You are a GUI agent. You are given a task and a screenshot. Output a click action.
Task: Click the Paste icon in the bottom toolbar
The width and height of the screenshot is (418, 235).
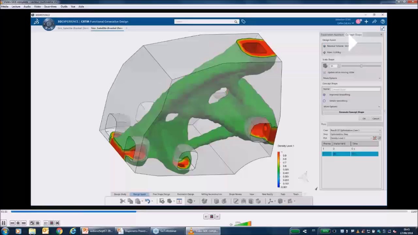137,201
